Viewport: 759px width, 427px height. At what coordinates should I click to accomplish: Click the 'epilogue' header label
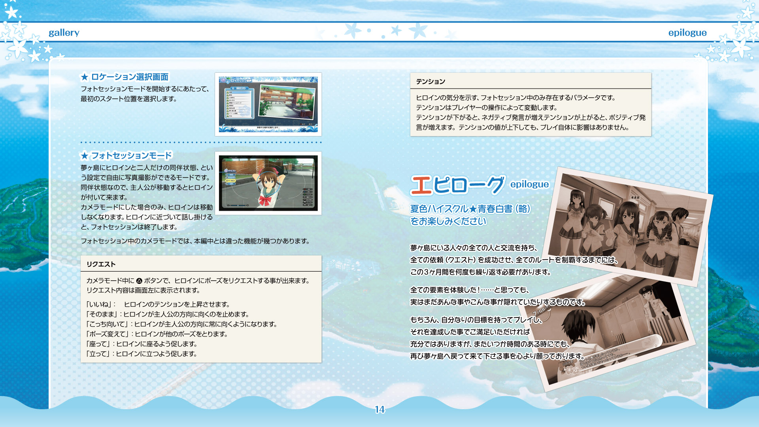[x=687, y=33]
